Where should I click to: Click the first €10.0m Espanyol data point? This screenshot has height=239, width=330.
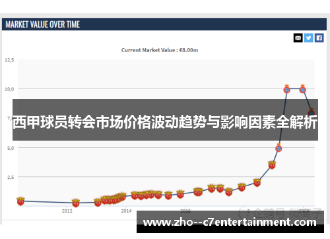(x=286, y=89)
